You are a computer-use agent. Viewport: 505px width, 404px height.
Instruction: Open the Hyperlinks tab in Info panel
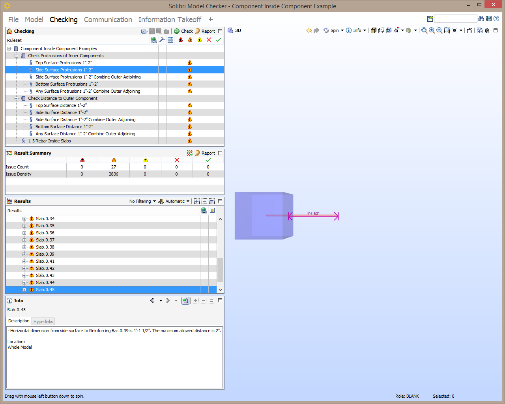[x=43, y=322]
